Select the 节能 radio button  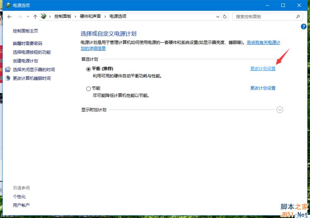coord(88,89)
